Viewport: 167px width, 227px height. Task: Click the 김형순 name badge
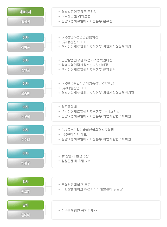(25, 47)
